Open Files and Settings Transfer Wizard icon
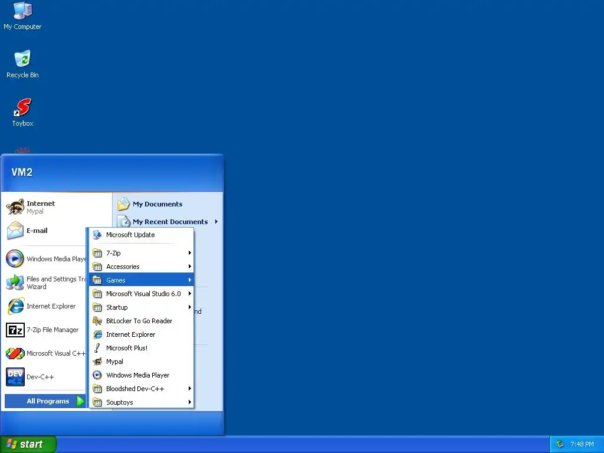This screenshot has width=604, height=453. coord(15,283)
